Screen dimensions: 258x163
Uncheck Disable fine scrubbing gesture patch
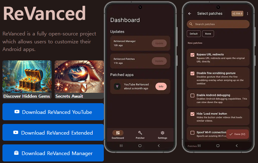(192, 73)
